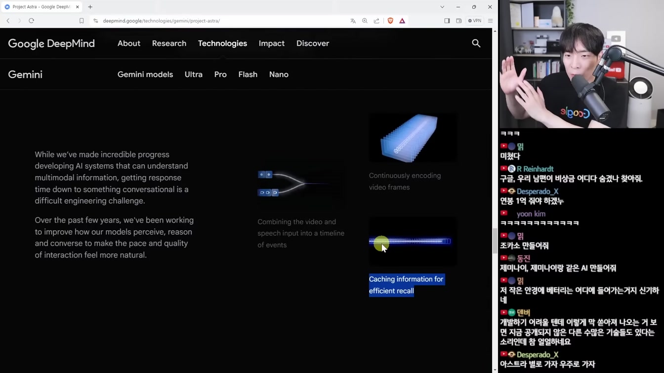Open the Brave Rewards triangle icon
This screenshot has width=664, height=373.
402,21
